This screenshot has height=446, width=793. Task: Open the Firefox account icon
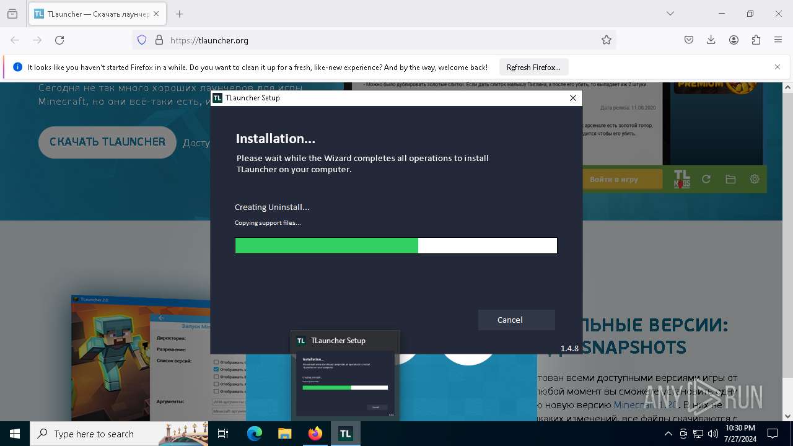click(734, 40)
